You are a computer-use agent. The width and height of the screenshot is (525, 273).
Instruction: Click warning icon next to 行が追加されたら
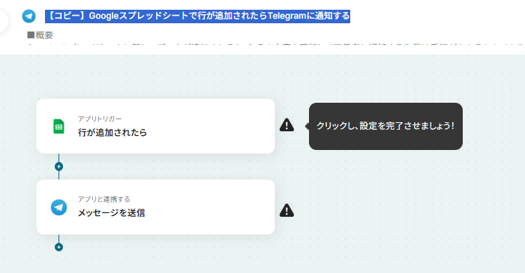click(286, 125)
